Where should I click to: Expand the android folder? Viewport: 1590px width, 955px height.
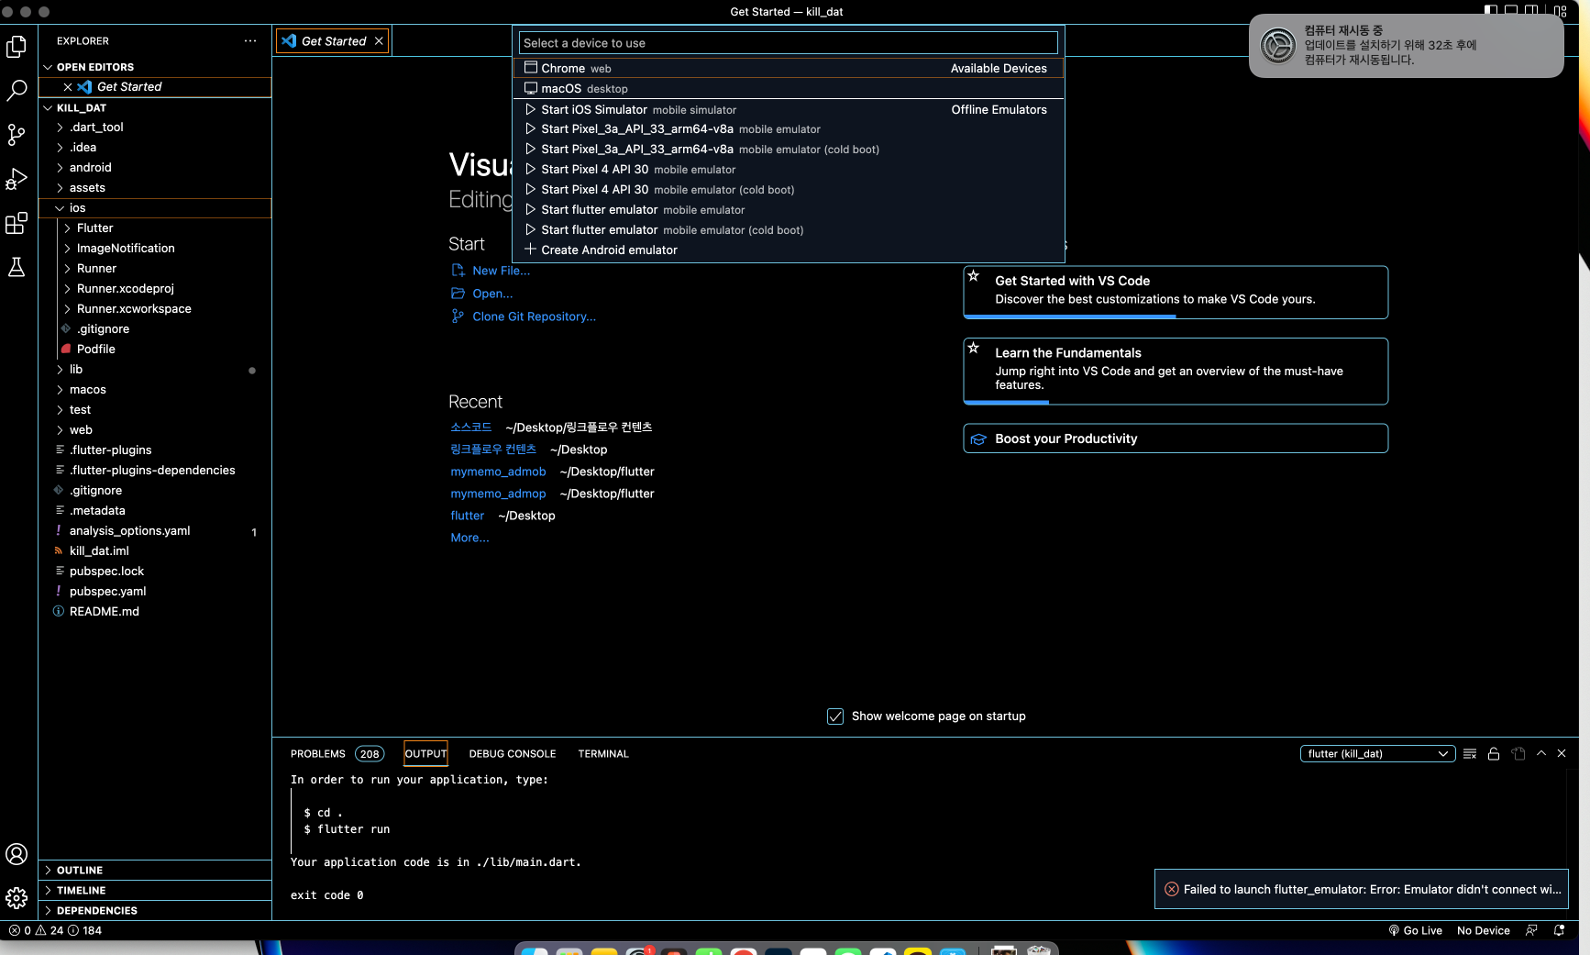156,168
